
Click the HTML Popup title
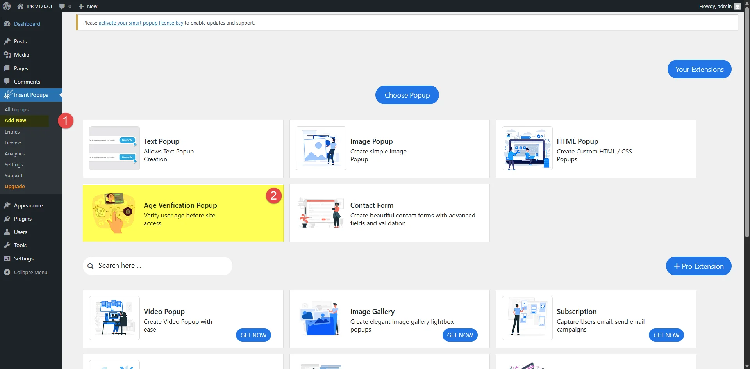pos(577,141)
